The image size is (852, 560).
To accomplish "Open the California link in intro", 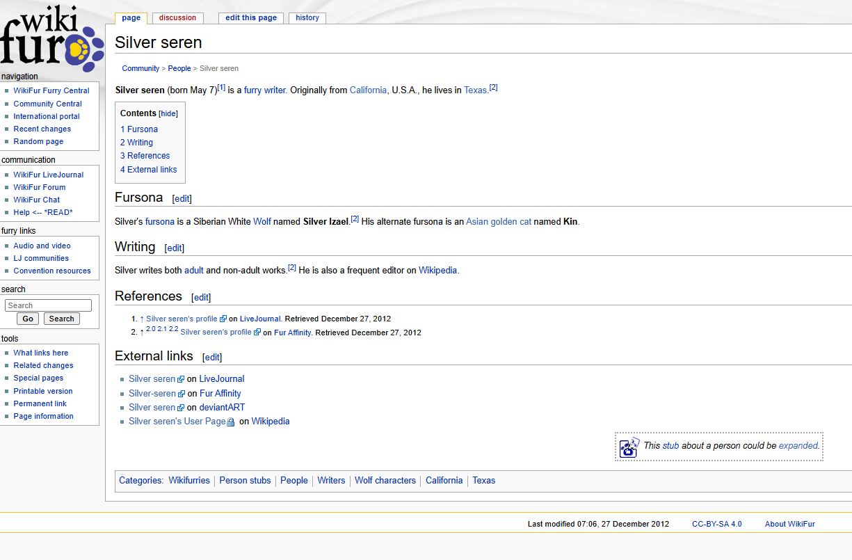I will 368,90.
